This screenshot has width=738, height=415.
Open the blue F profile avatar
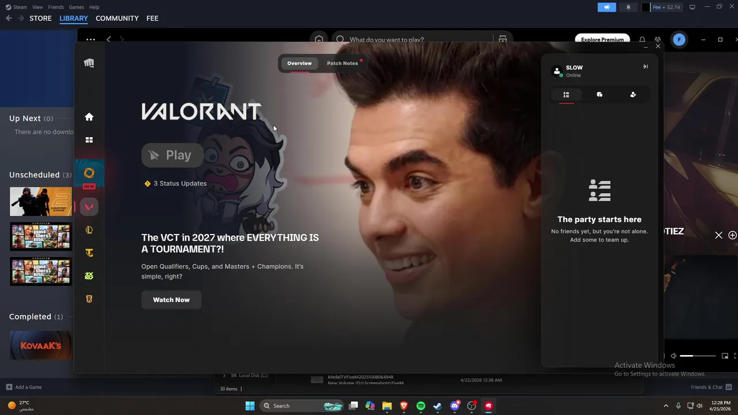[x=679, y=39]
